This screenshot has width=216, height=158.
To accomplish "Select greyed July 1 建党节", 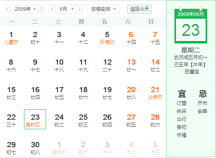I will (x=59, y=148).
